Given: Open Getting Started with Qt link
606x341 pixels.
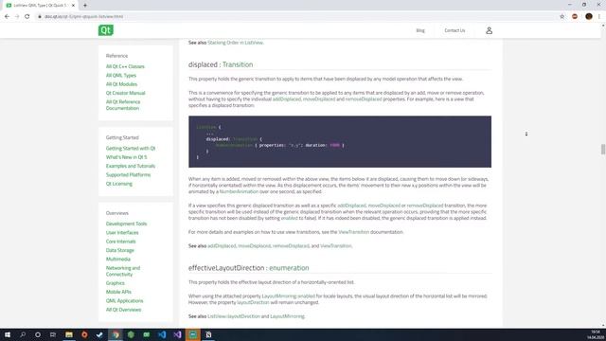Looking at the screenshot, I should [131, 149].
